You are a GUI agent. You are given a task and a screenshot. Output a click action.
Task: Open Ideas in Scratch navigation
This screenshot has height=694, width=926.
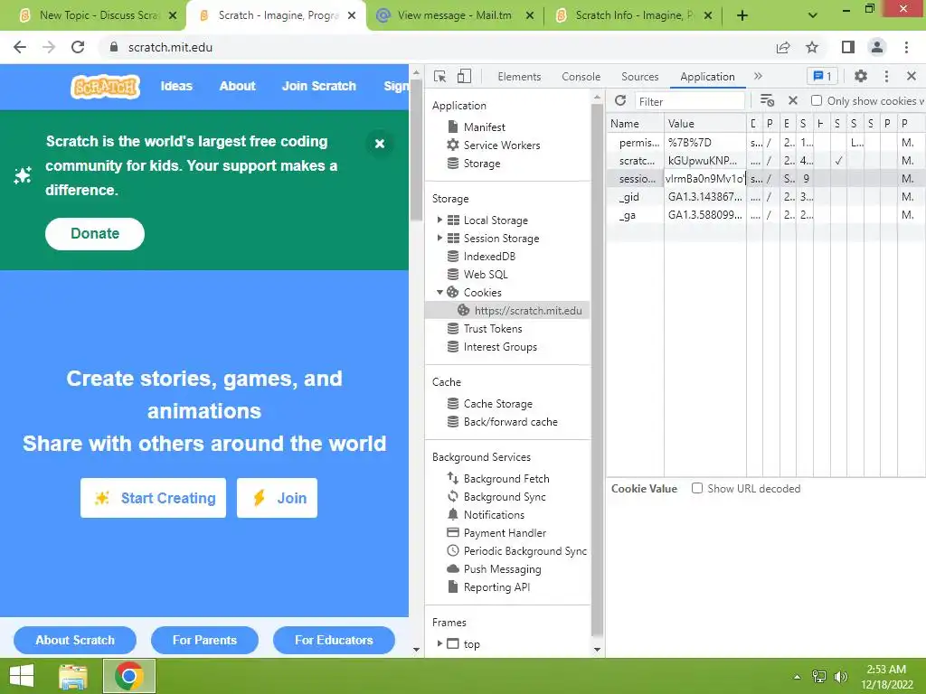(176, 86)
